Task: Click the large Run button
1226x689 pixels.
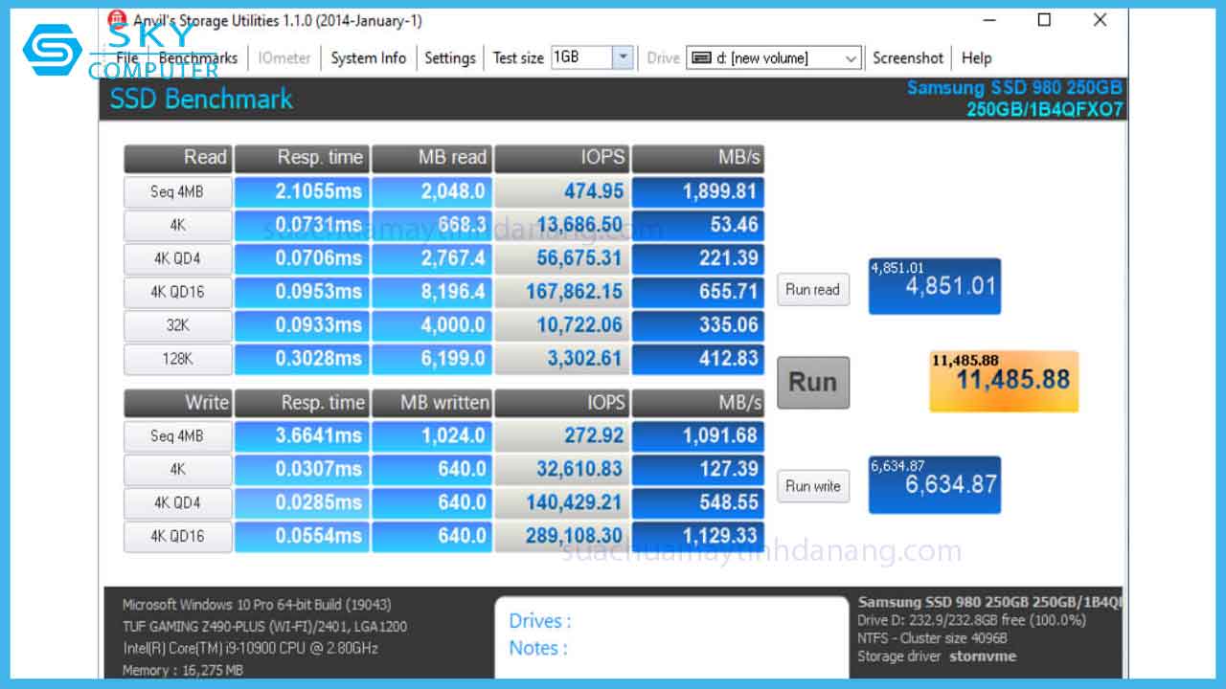Action: pyautogui.click(x=812, y=382)
